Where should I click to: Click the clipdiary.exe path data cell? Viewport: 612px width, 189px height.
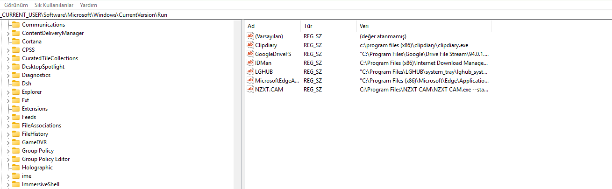coord(414,45)
